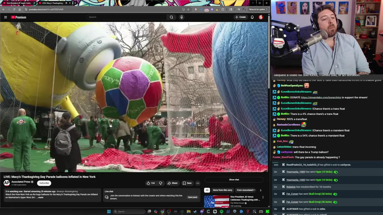Click the search magnifier button
Image resolution: width=383 pixels, height=215 pixels.
click(x=171, y=17)
